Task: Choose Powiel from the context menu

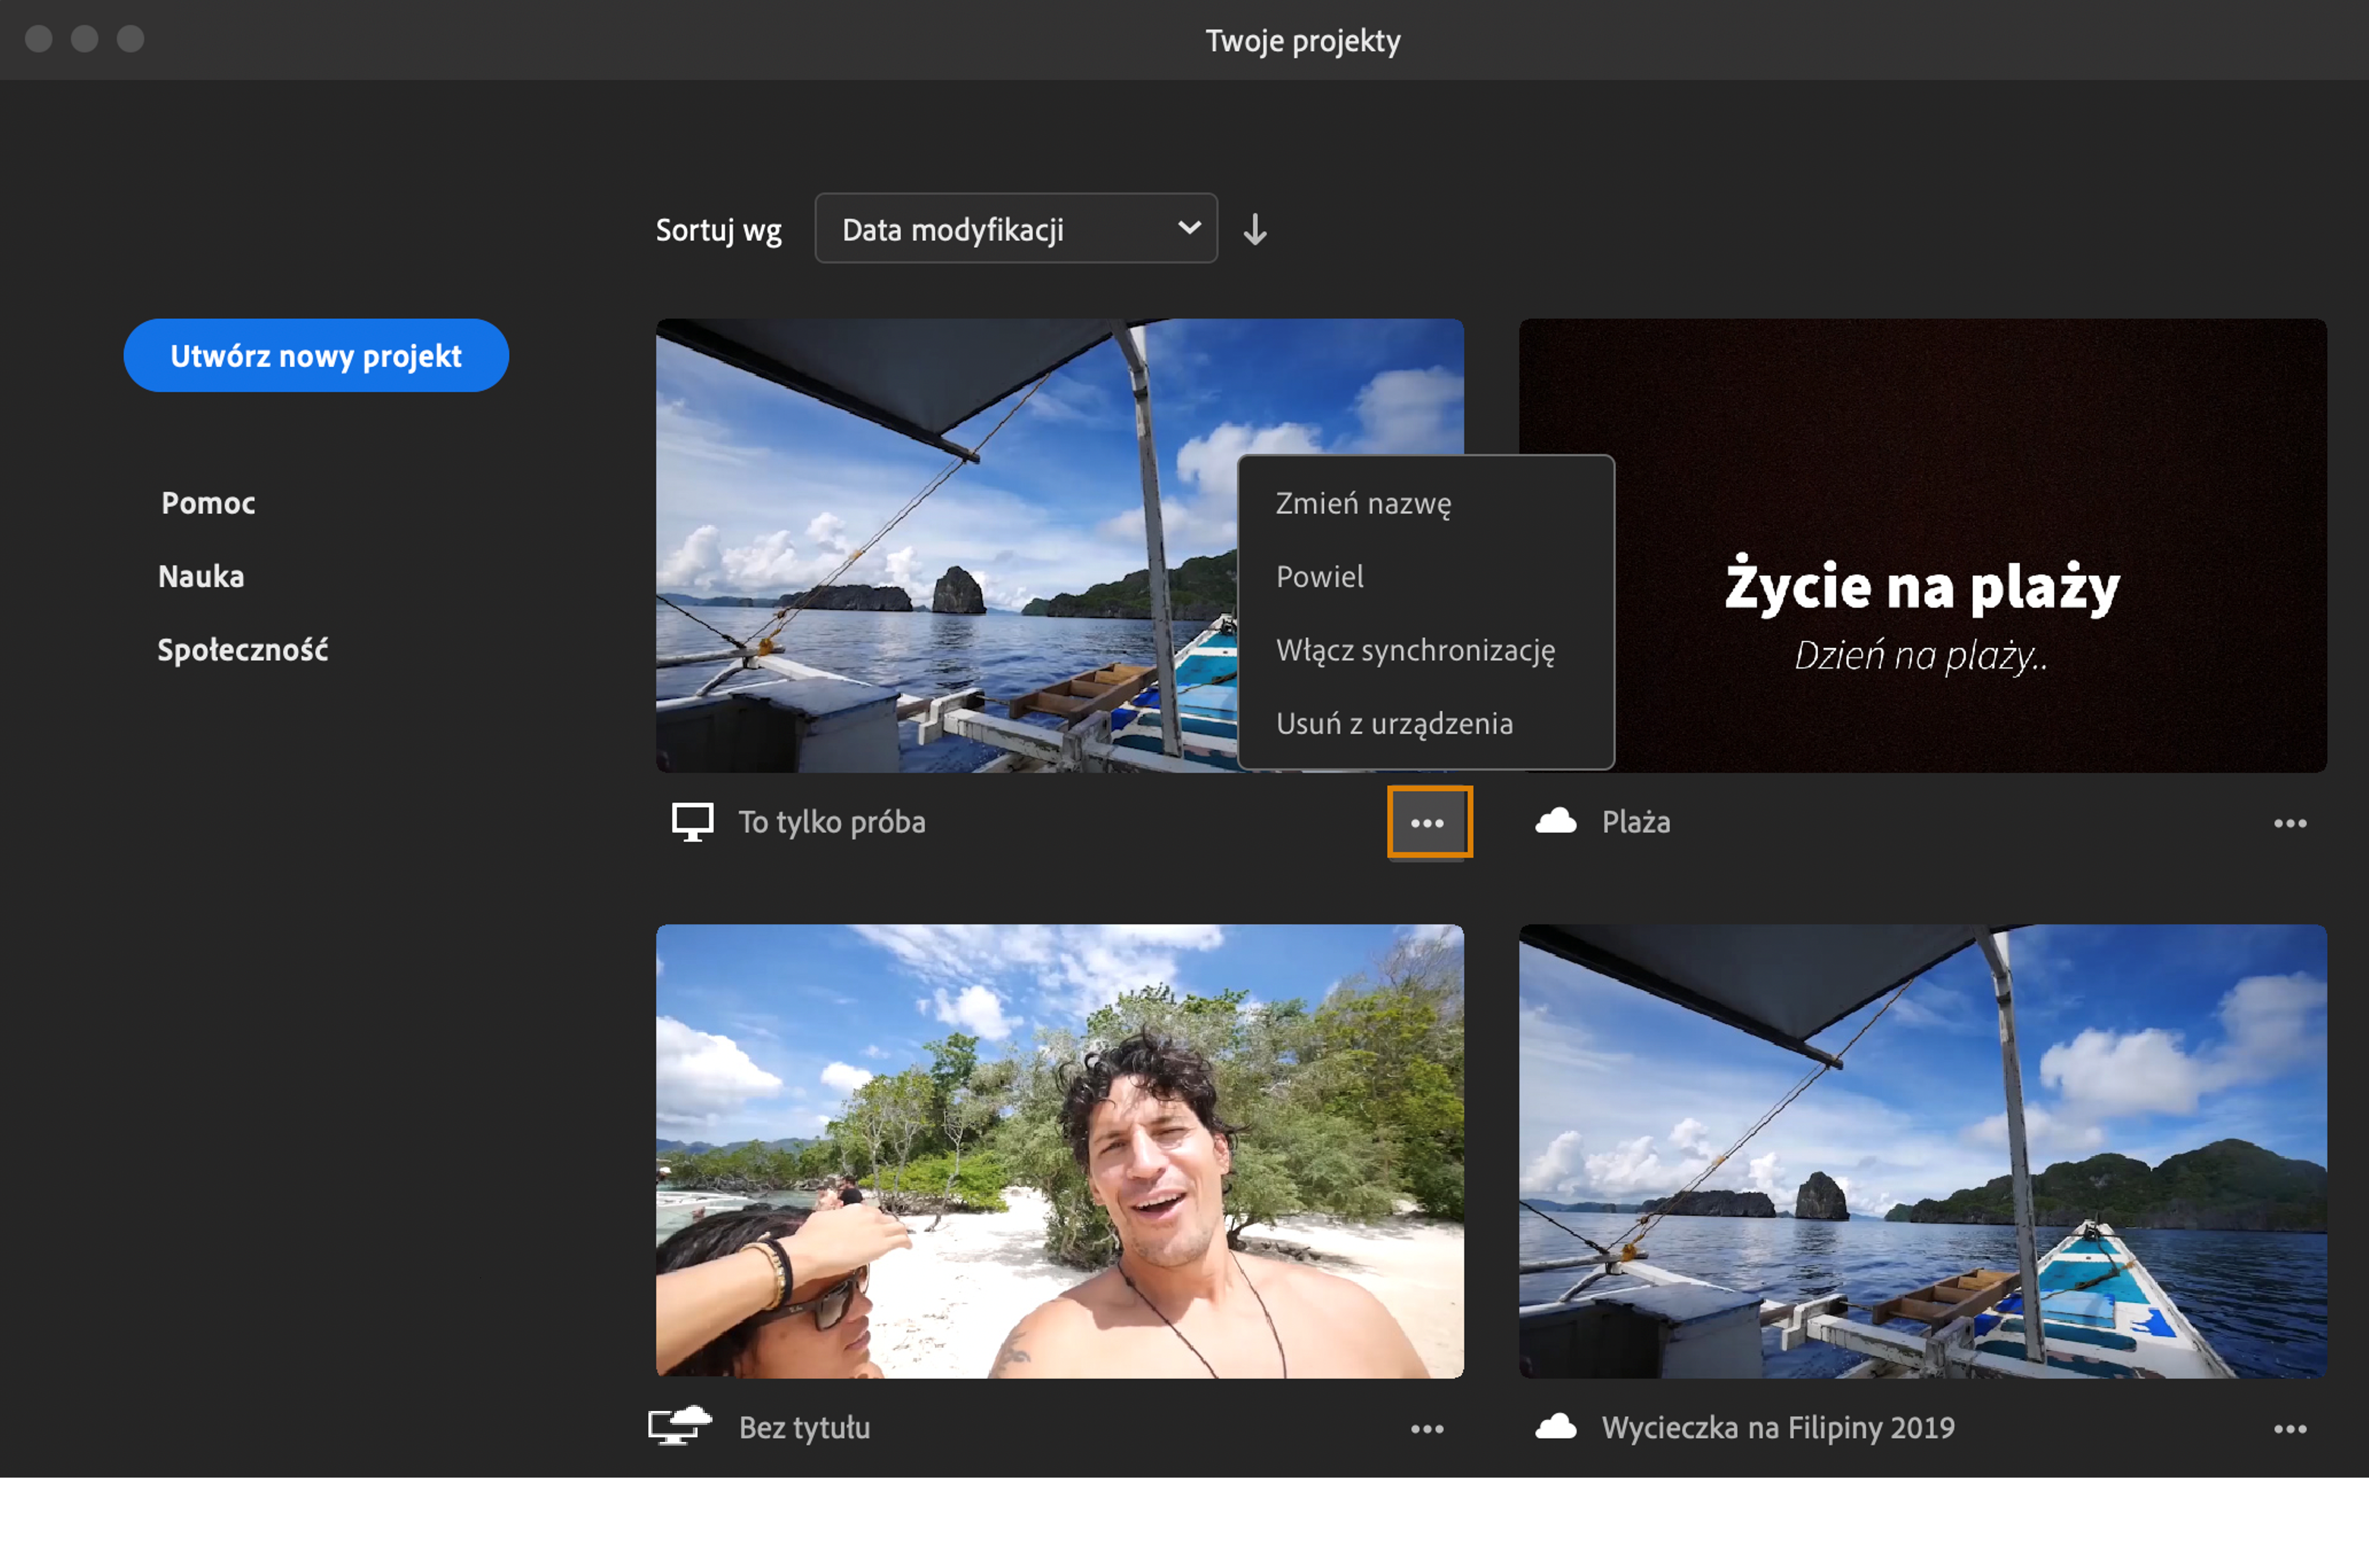Action: point(1320,577)
